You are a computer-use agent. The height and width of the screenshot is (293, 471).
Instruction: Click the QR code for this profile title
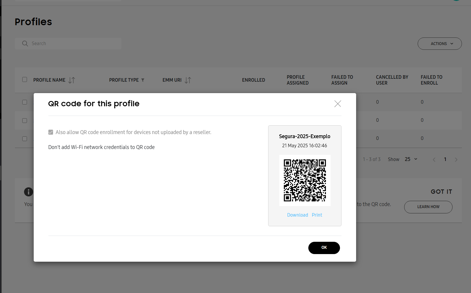(94, 104)
